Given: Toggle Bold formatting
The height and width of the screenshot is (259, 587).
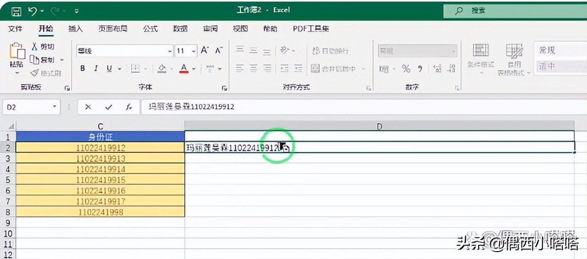Looking at the screenshot, I should click(x=83, y=69).
